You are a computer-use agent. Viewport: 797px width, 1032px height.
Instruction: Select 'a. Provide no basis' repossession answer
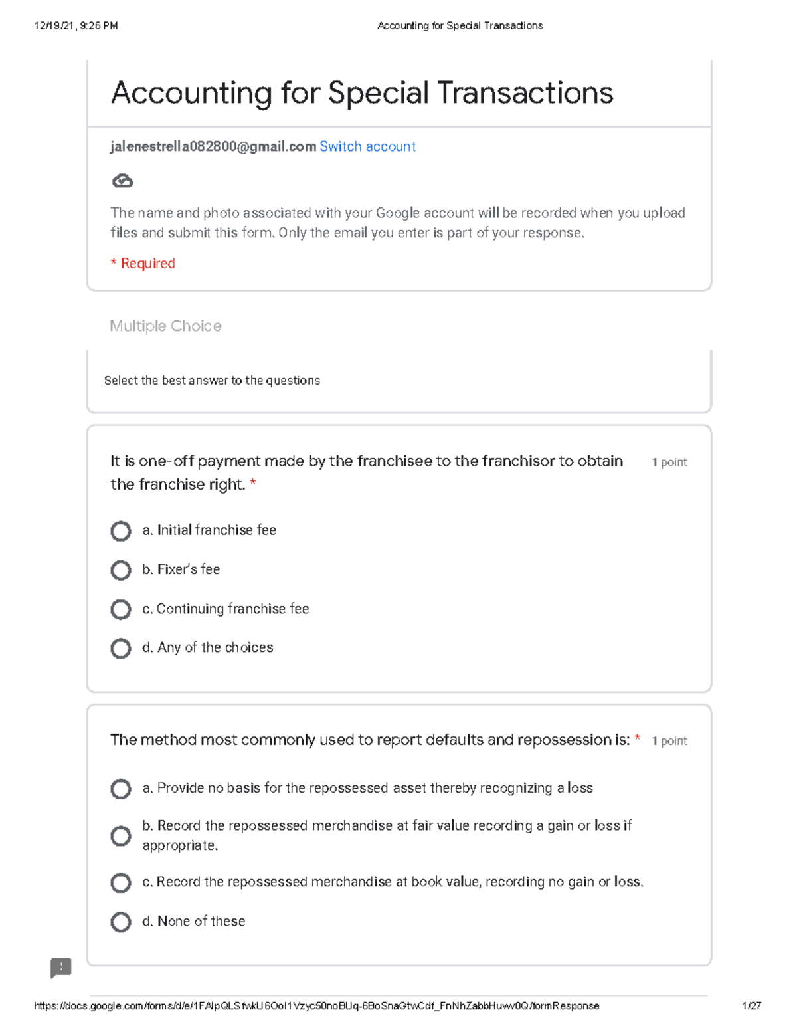(x=121, y=789)
